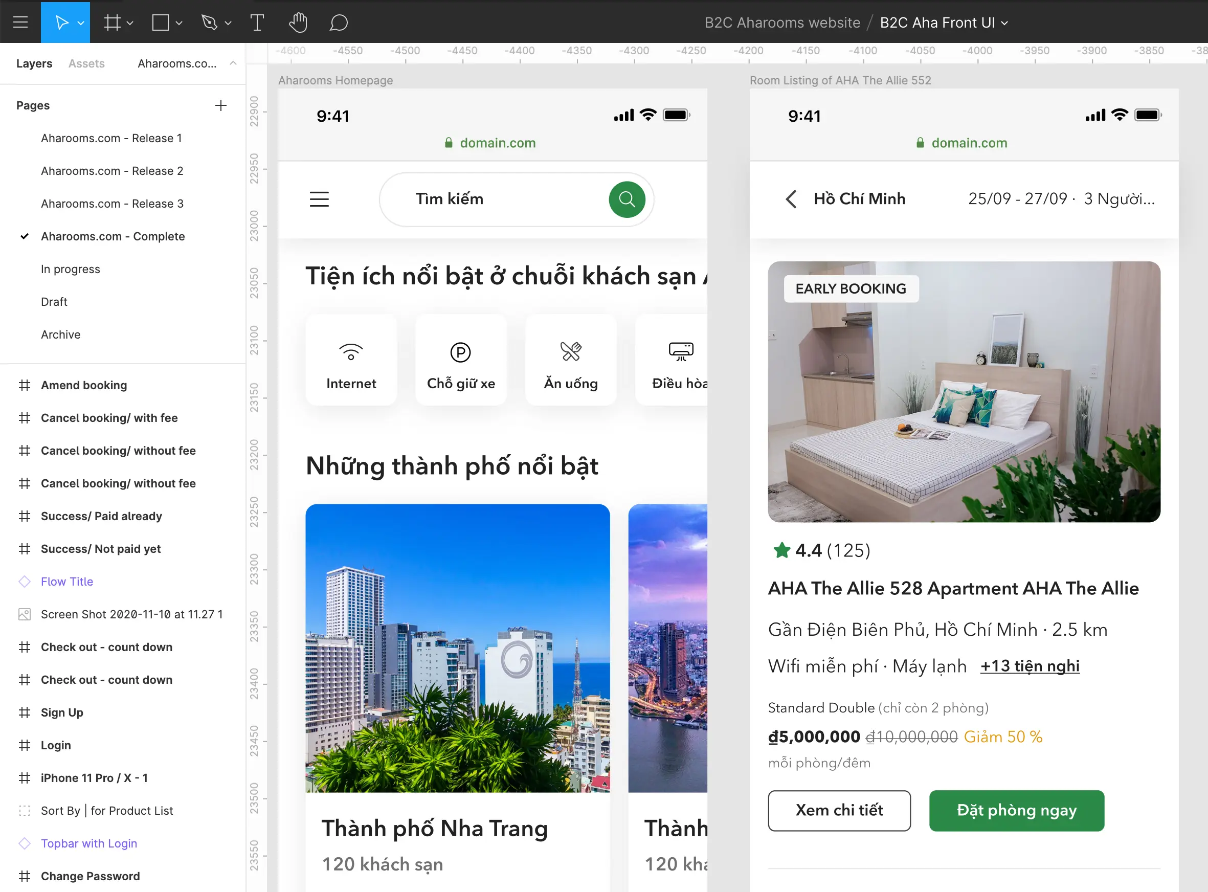
Task: Click the group icon beside Sort By layer
Action: 24,811
